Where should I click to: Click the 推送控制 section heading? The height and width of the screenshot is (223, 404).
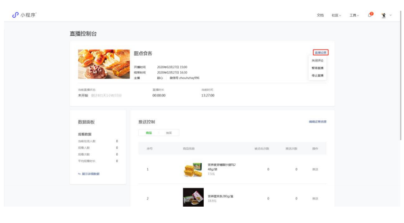pyautogui.click(x=147, y=122)
